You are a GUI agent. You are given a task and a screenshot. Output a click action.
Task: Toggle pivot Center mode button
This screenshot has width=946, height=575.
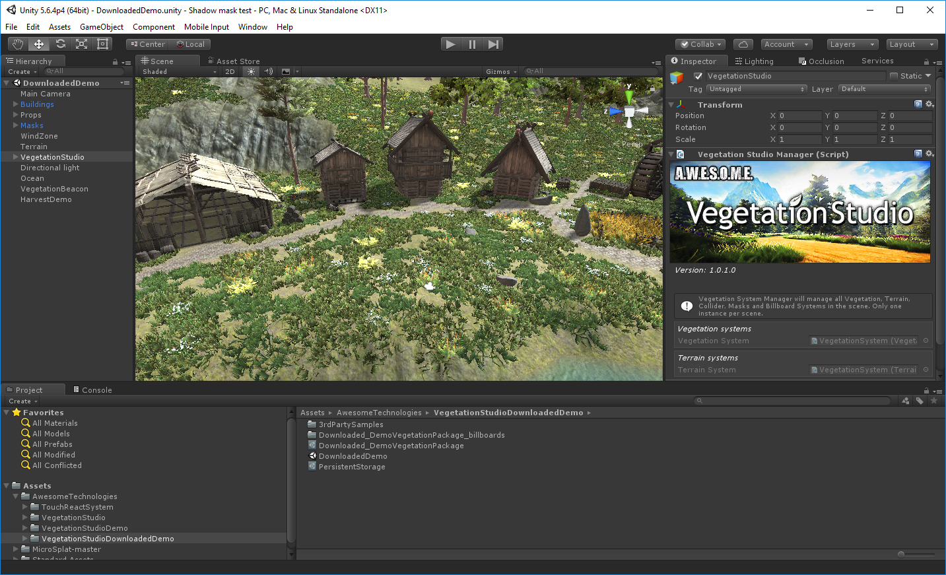point(148,44)
